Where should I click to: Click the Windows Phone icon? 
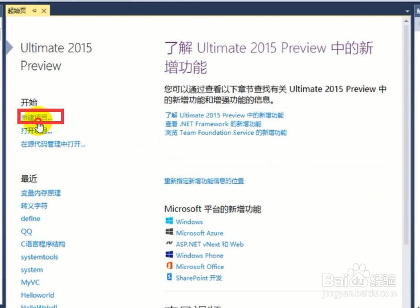(169, 254)
